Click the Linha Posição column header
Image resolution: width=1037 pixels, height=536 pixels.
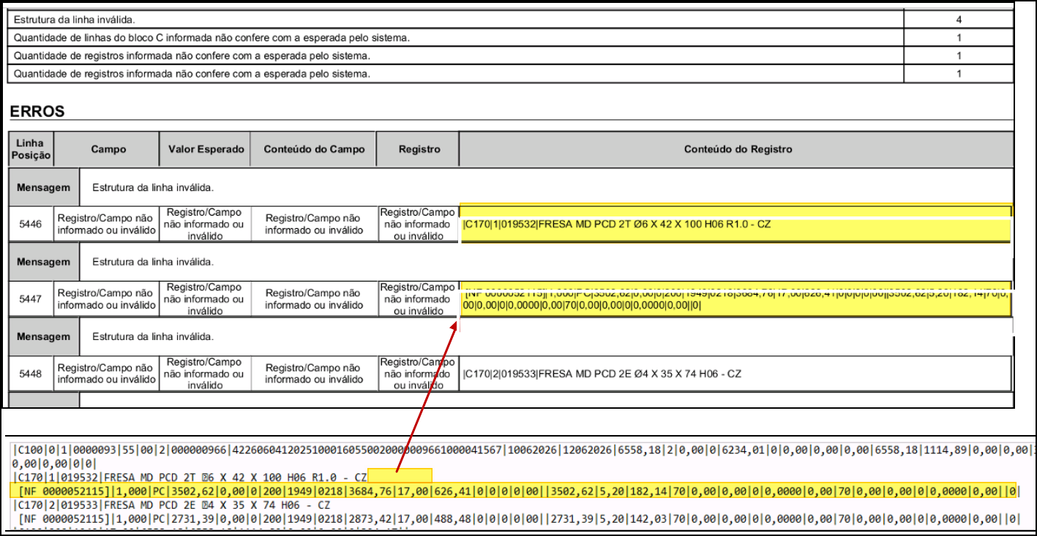point(32,149)
